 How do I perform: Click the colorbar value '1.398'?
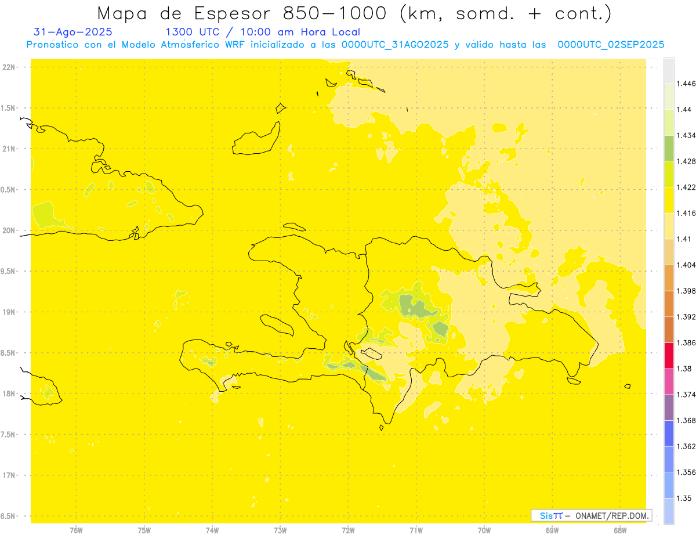686,291
